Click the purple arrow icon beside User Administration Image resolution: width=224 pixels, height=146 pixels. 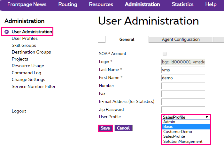6,32
